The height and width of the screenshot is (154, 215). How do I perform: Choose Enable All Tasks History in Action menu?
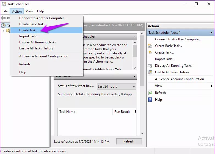coord(46,48)
